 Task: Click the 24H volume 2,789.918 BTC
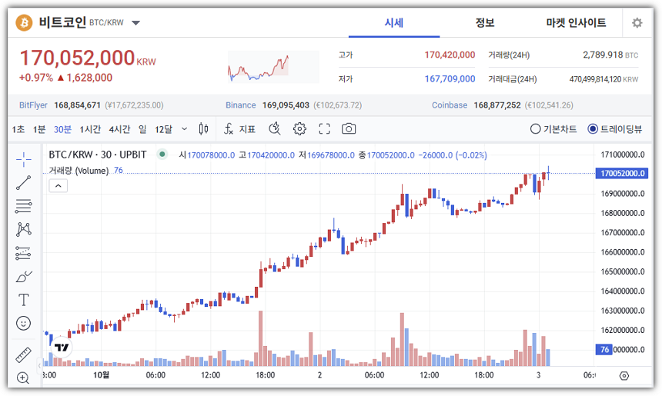click(x=610, y=55)
